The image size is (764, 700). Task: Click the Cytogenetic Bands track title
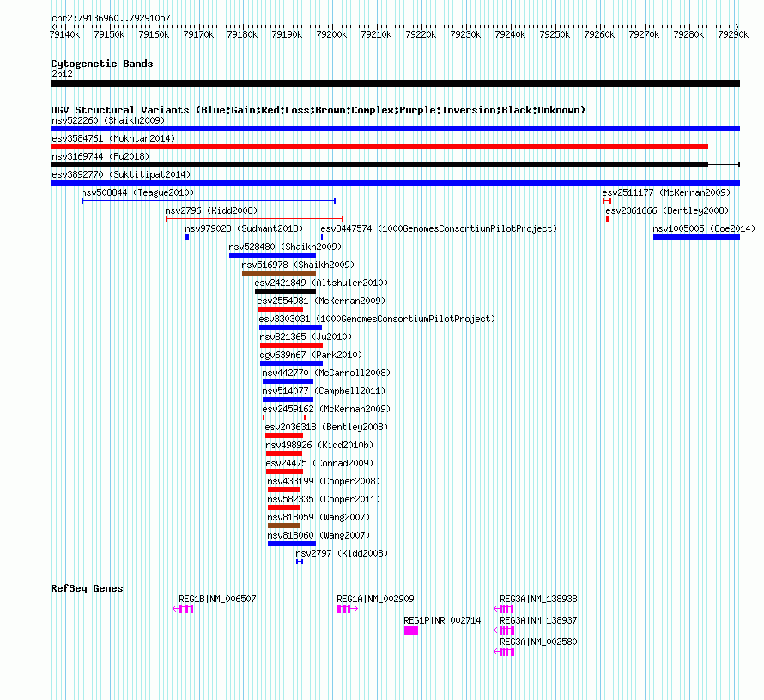(102, 64)
